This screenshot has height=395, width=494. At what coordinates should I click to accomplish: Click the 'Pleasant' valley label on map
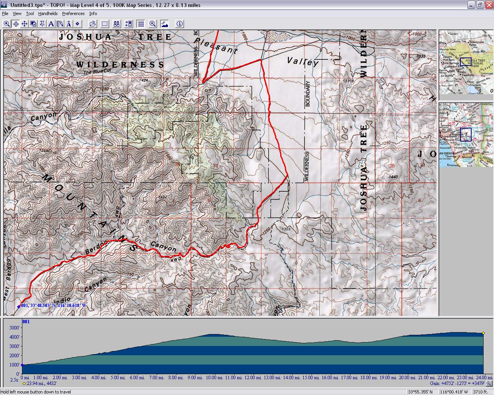pos(216,46)
